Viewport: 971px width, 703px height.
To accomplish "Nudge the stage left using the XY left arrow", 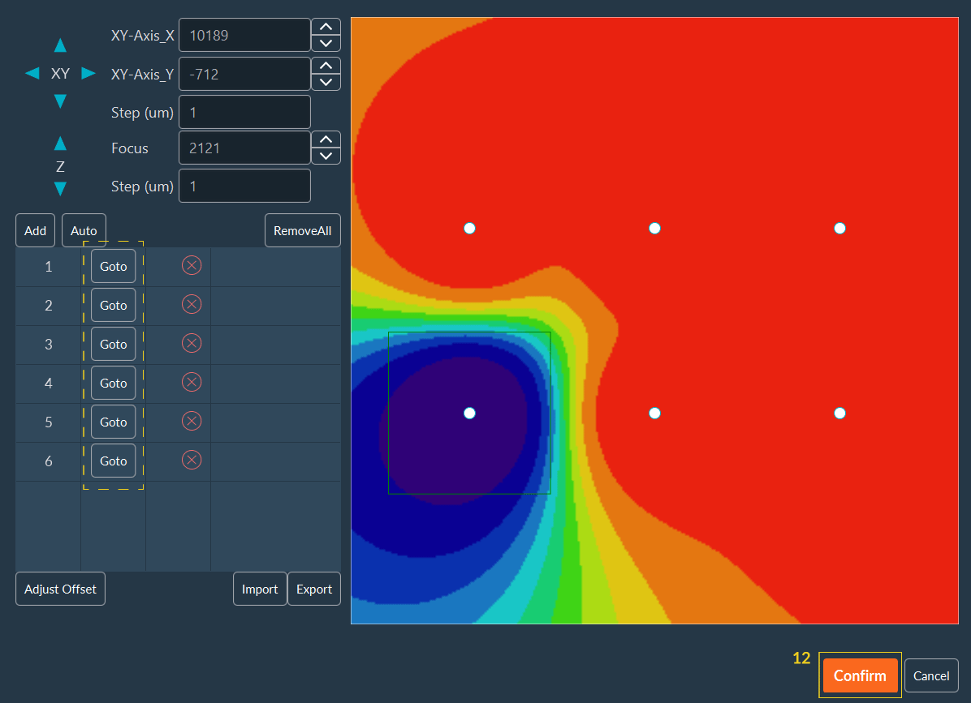I will click(31, 73).
